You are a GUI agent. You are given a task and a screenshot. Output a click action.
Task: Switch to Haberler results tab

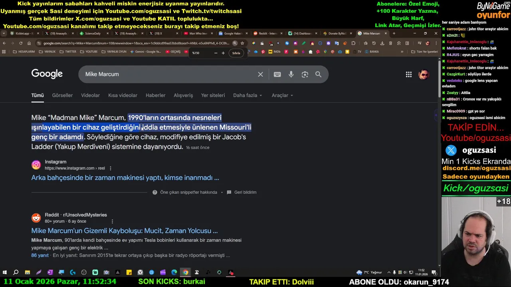(155, 95)
